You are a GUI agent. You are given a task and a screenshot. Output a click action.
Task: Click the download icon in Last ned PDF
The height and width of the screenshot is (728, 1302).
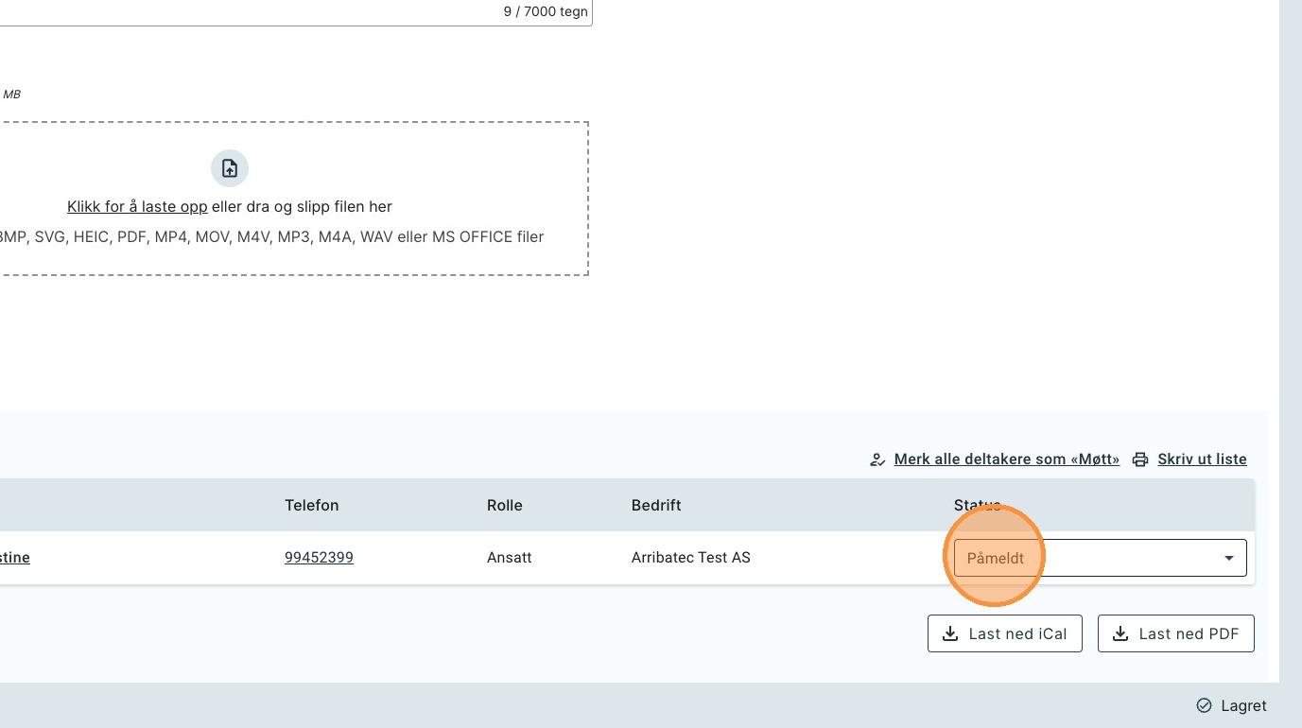pyautogui.click(x=1120, y=633)
